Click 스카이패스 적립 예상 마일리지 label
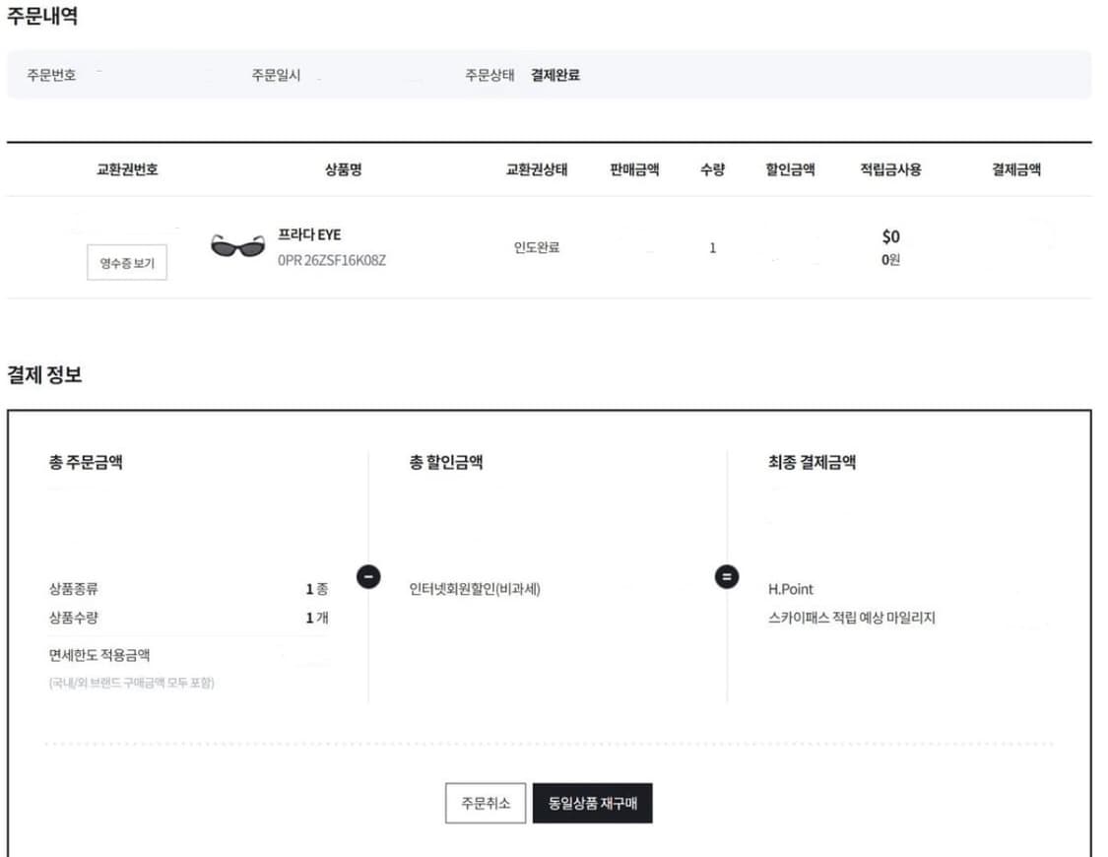Screen dimensions: 1108x857 pos(851,619)
